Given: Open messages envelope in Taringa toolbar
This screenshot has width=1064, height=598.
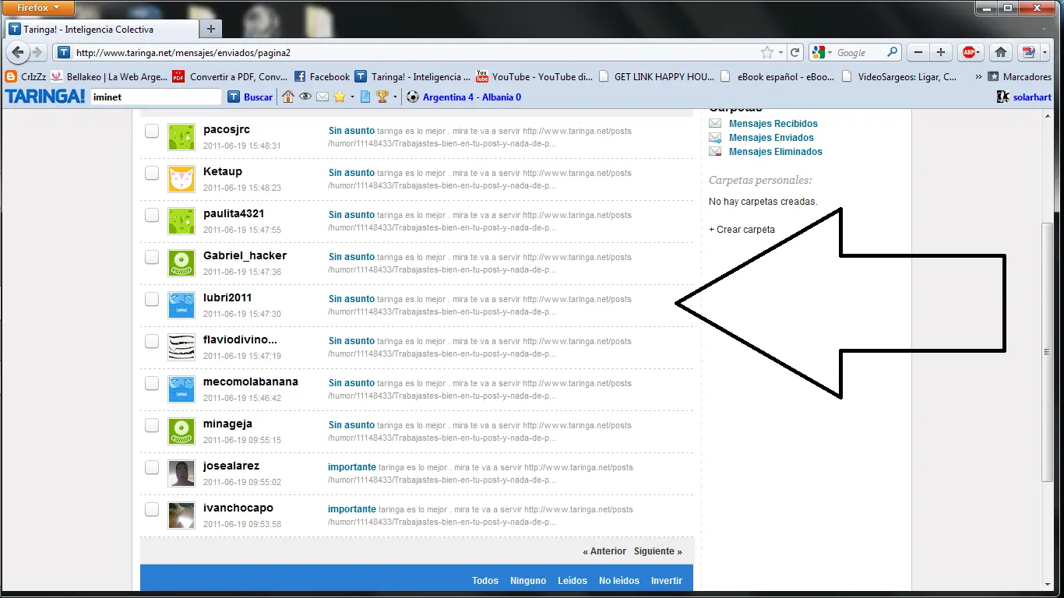Looking at the screenshot, I should tap(322, 97).
